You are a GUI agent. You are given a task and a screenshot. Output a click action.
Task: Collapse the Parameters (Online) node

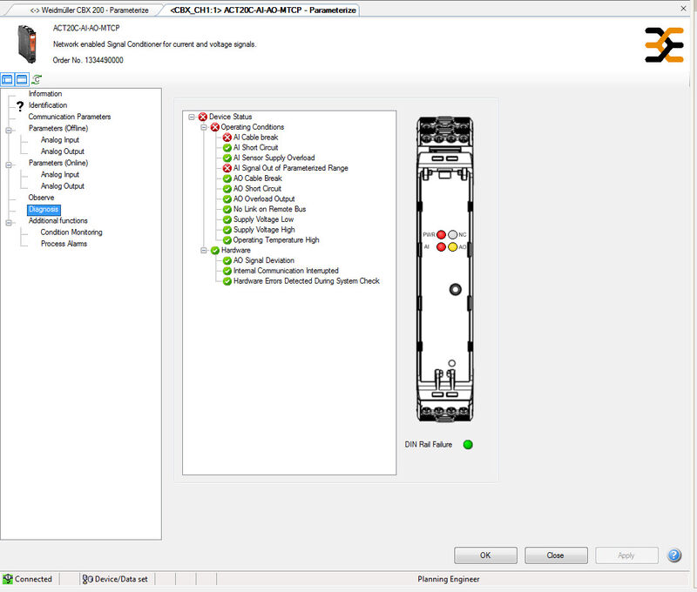click(9, 165)
